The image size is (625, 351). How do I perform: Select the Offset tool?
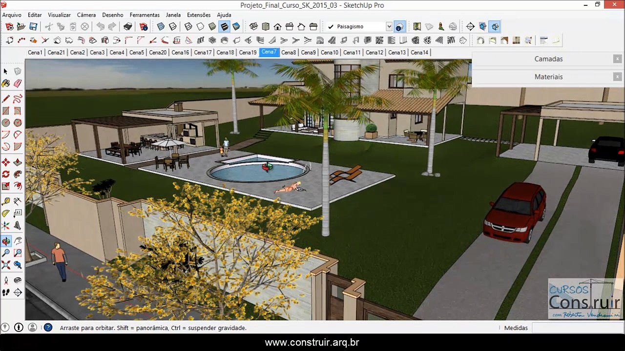[18, 186]
